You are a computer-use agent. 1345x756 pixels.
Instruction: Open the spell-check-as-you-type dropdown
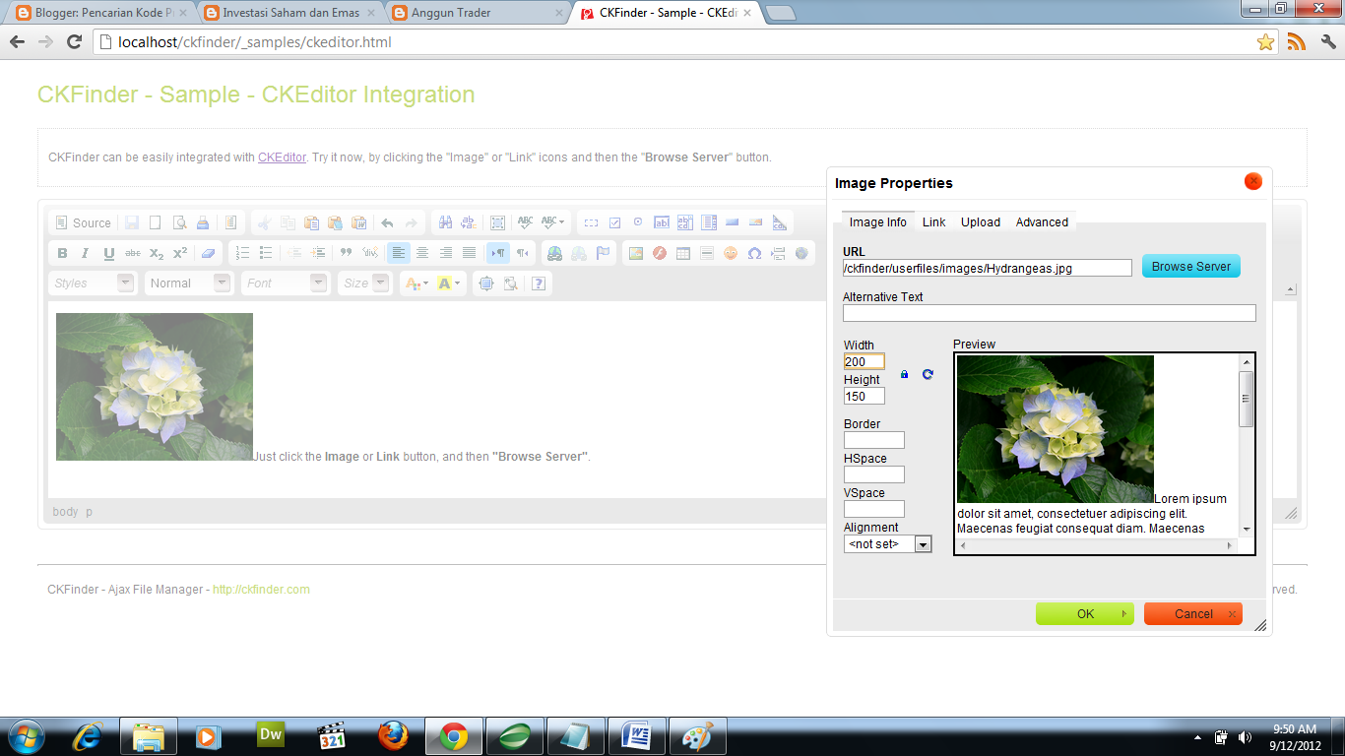point(553,223)
